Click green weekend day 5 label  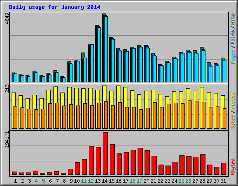43,181
